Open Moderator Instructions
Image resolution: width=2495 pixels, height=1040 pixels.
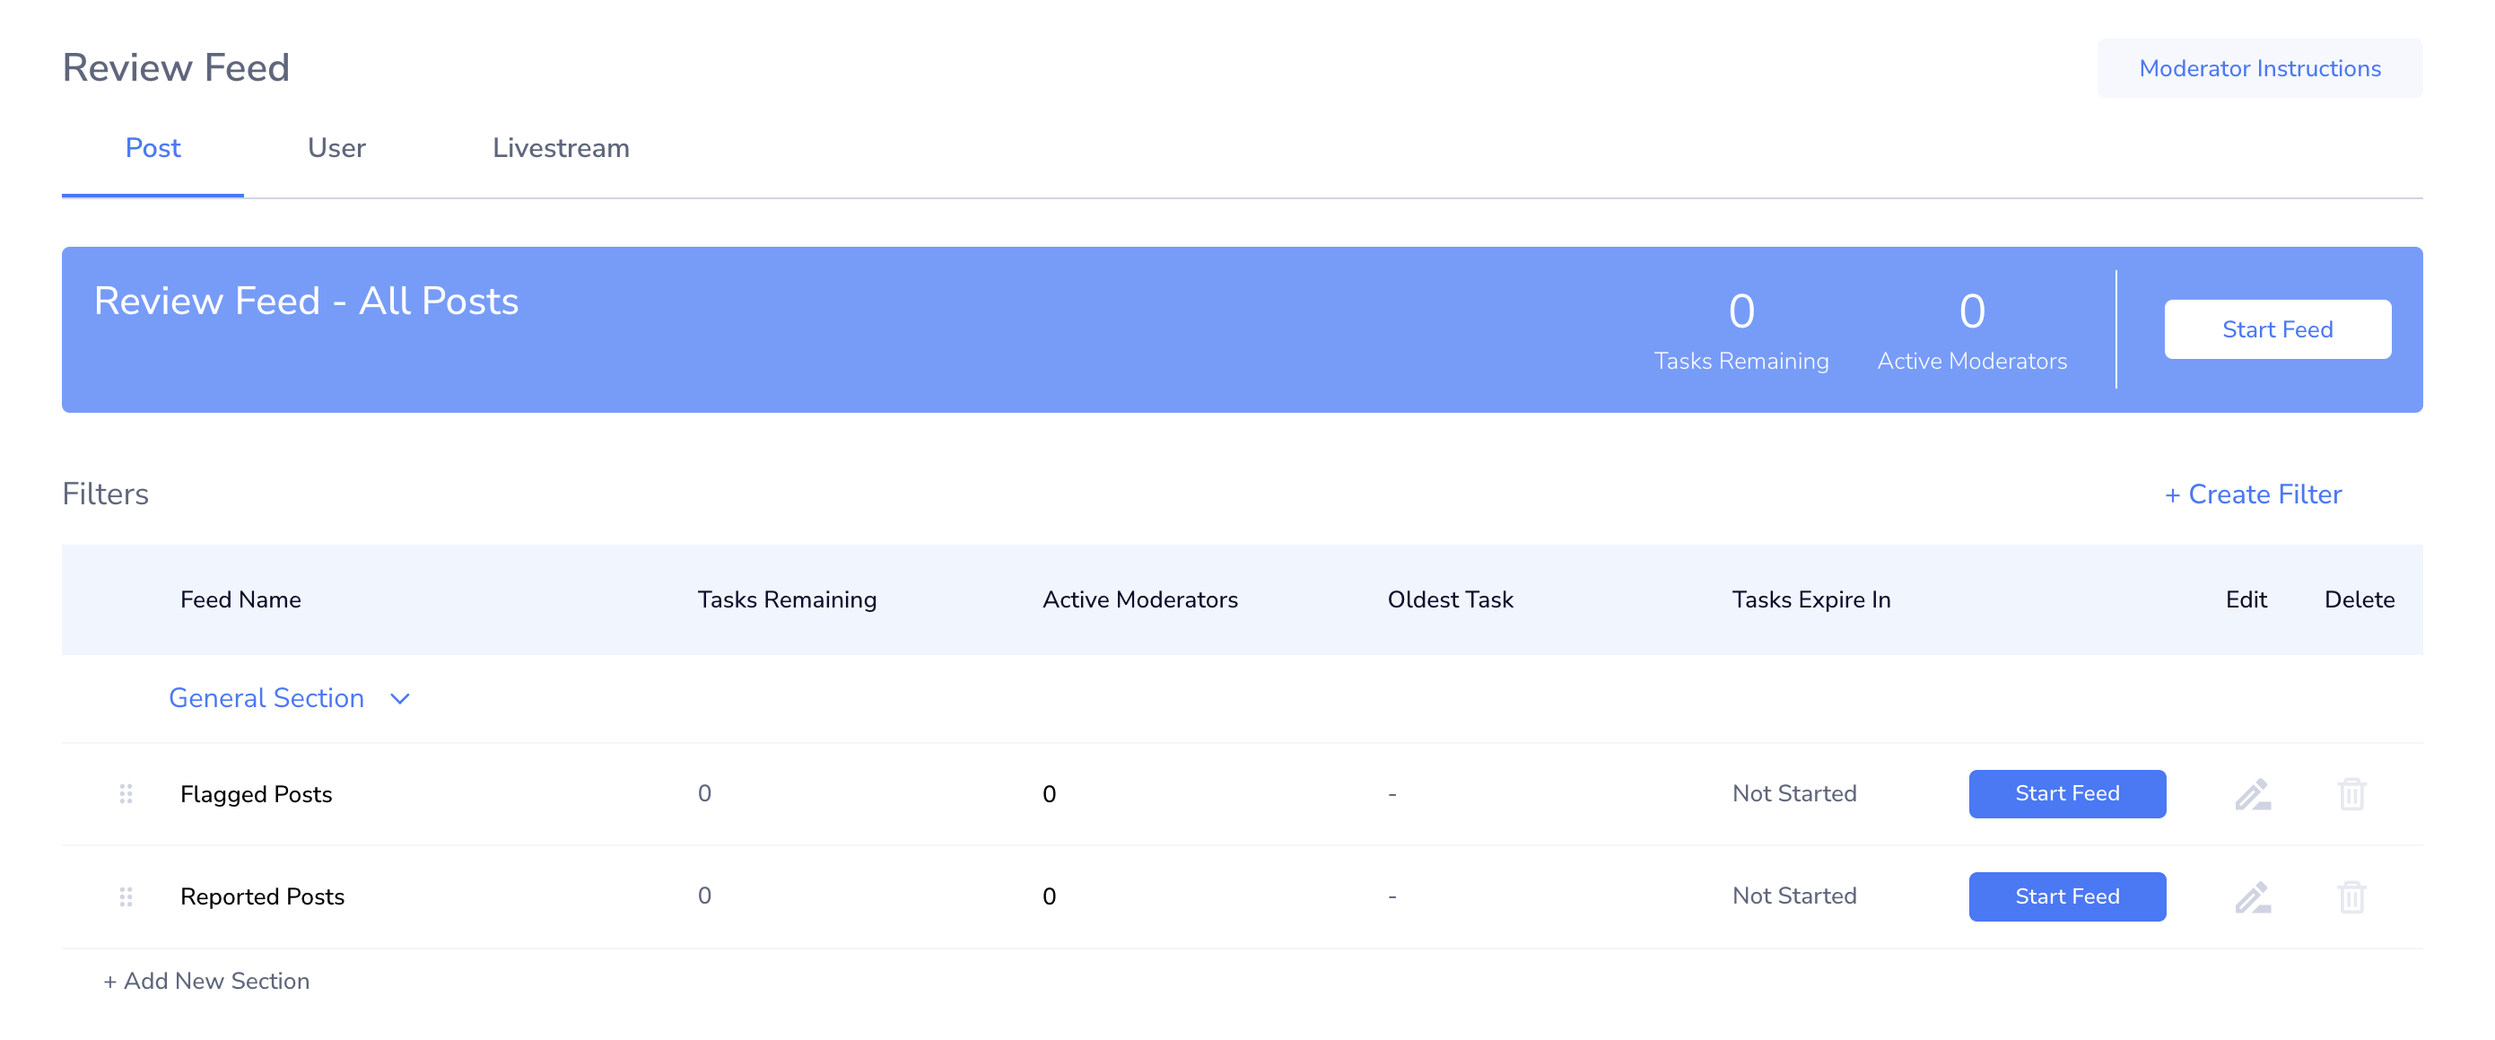2259,69
